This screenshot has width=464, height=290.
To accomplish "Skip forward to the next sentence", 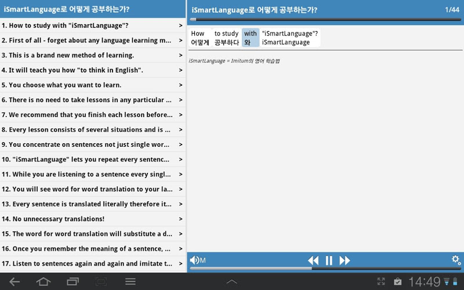I will [x=345, y=260].
